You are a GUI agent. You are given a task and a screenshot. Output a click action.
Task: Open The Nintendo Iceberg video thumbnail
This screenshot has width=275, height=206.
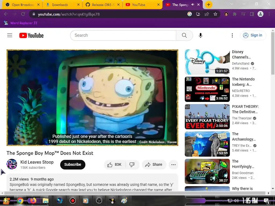coord(207,89)
